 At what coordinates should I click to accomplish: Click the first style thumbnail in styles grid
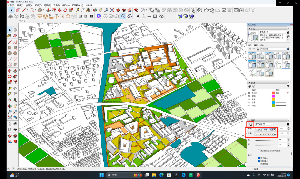[252, 56]
